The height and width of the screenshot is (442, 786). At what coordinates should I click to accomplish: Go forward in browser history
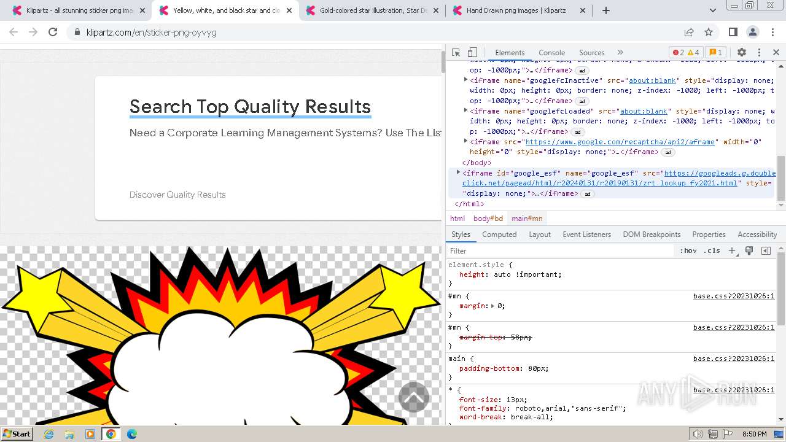(33, 32)
